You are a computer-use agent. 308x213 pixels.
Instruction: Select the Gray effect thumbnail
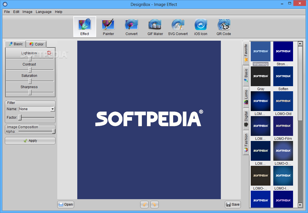click(x=260, y=76)
